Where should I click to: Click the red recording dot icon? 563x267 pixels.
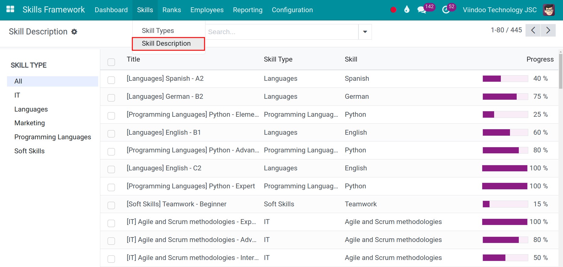click(x=393, y=10)
